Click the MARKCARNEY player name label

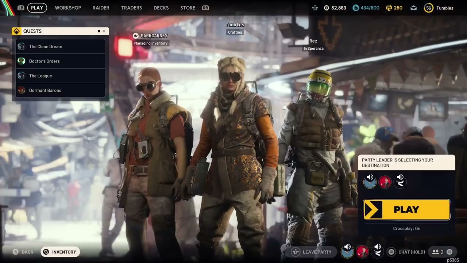pos(154,36)
